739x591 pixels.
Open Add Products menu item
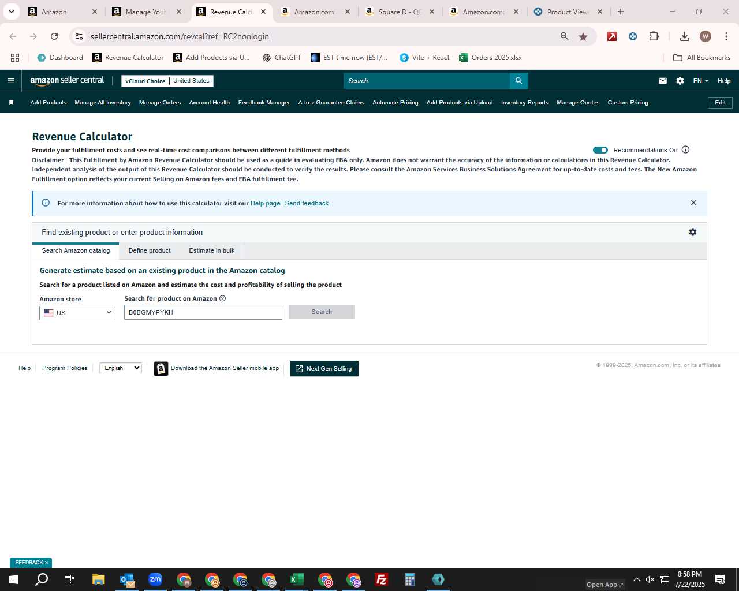pos(48,103)
